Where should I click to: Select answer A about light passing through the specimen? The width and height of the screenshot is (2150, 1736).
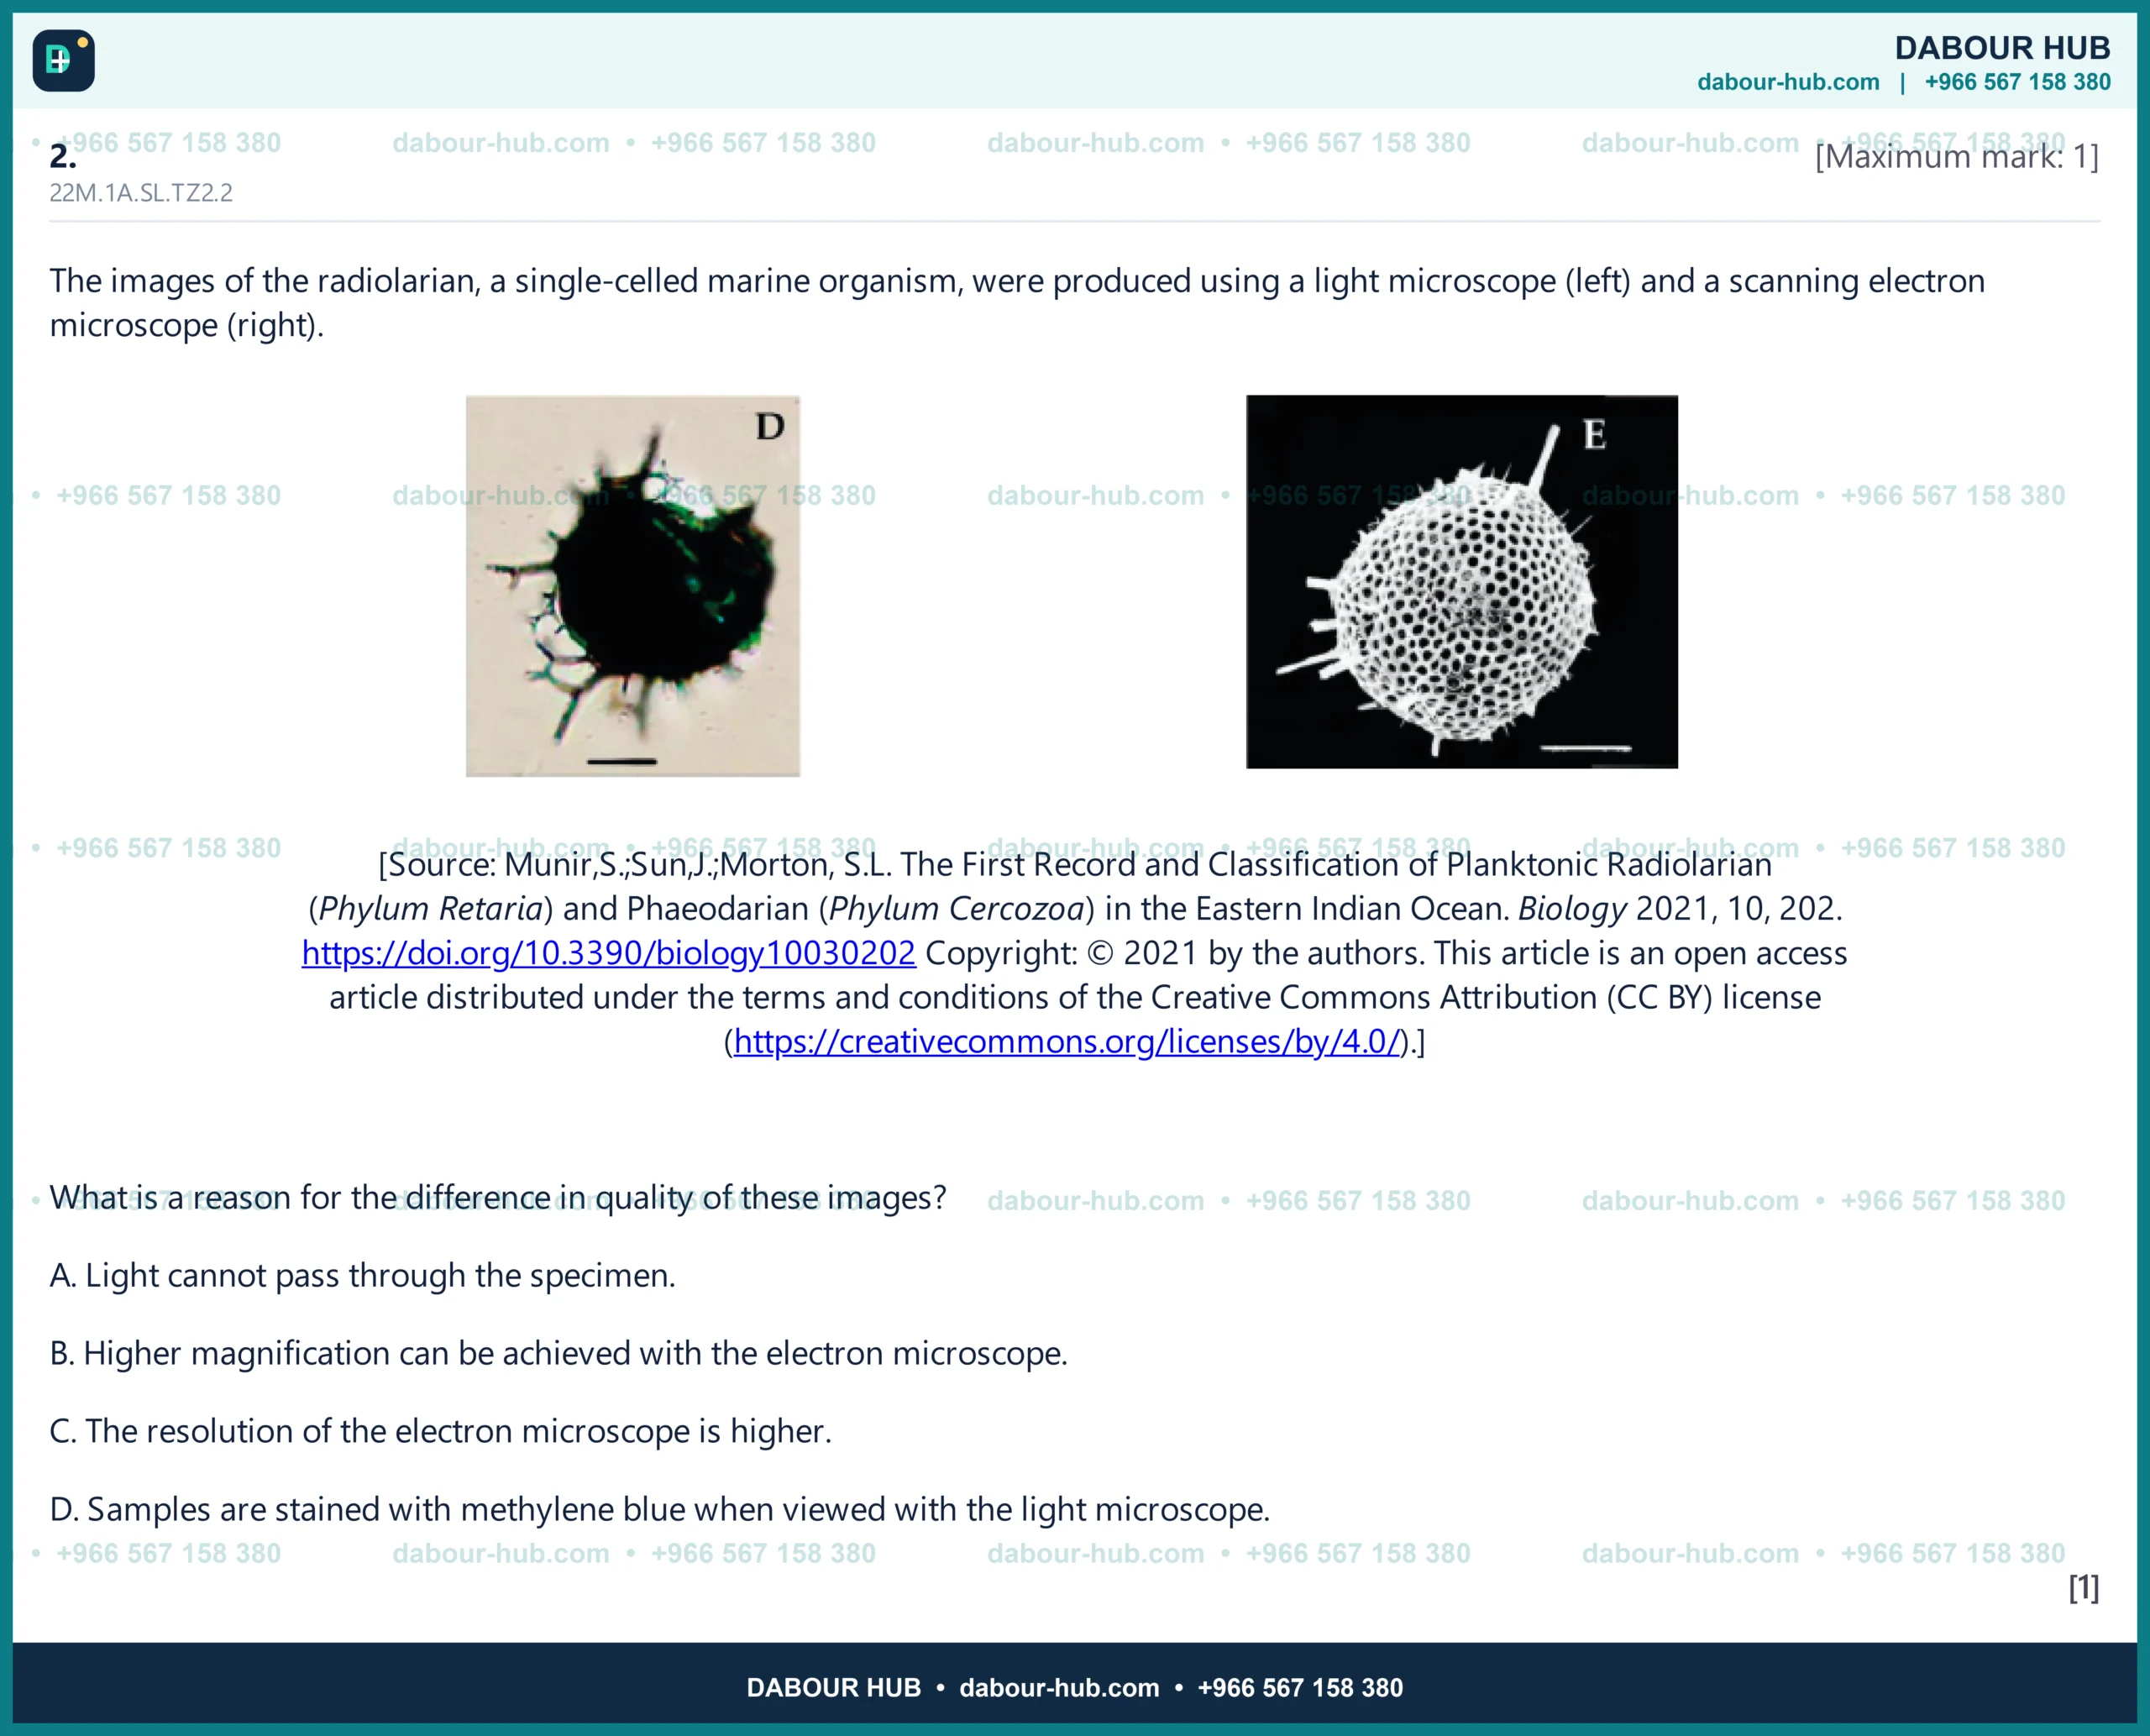coord(363,1276)
